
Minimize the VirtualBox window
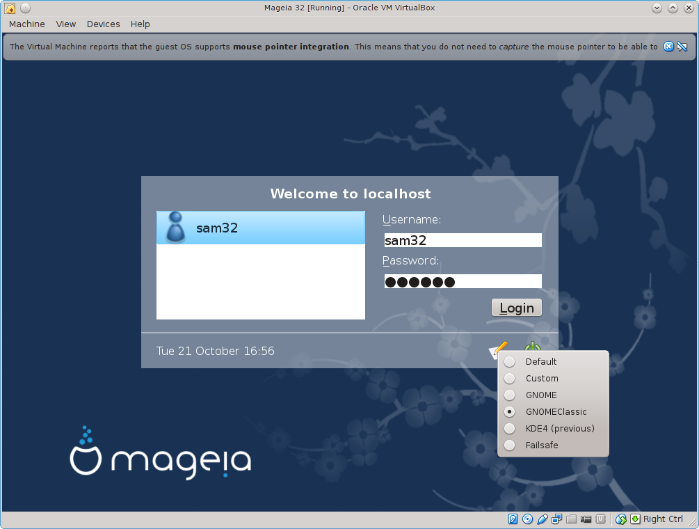tap(657, 8)
